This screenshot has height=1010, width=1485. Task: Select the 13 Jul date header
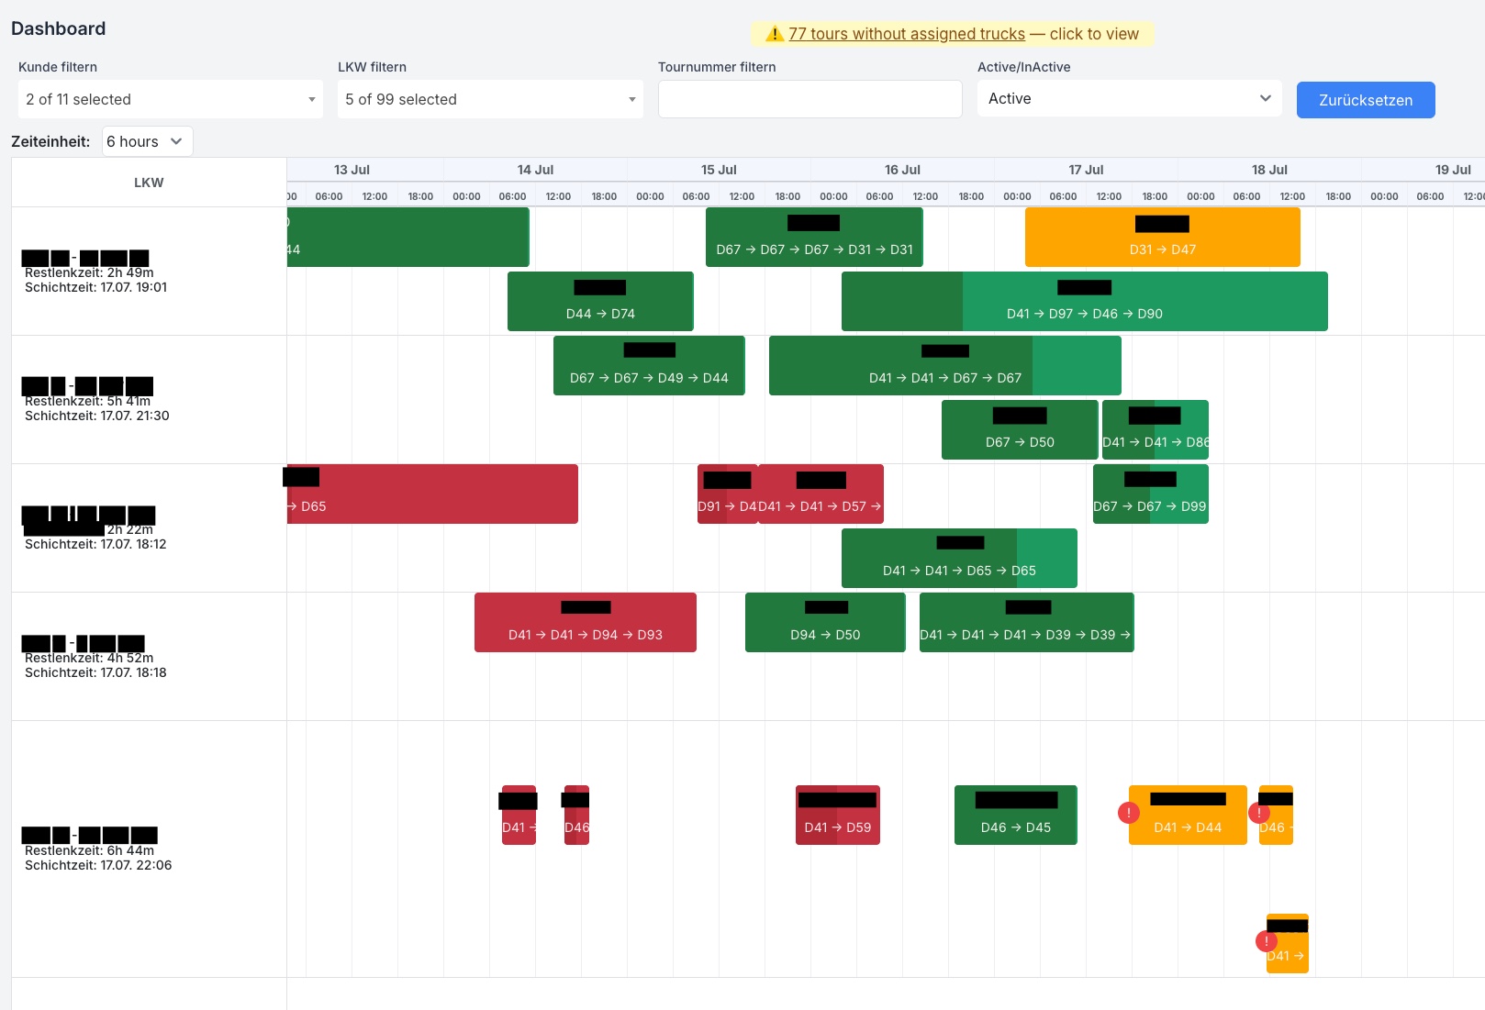[x=352, y=170]
